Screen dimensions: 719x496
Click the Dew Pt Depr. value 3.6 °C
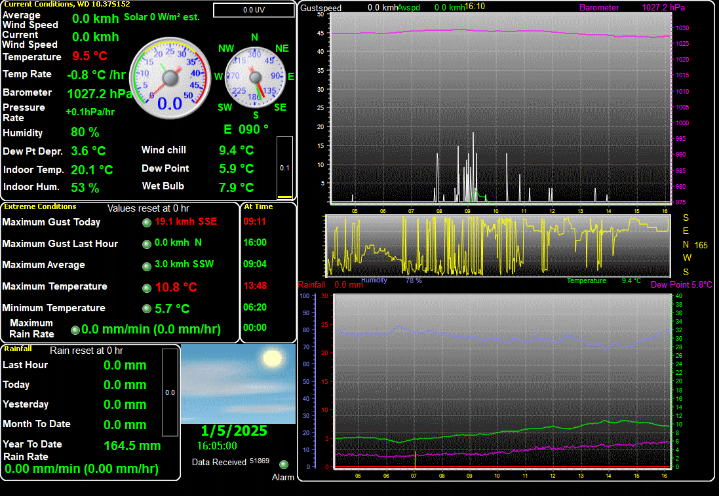pos(88,151)
